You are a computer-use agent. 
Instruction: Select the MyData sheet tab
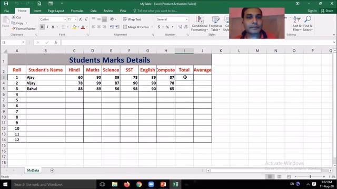33,170
